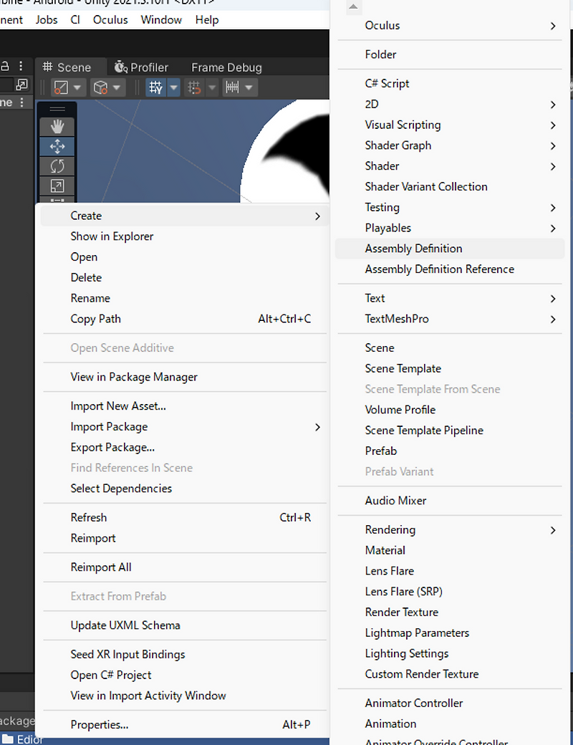Click the tool handle position (Pivot) button
Image resolution: width=573 pixels, height=745 pixels.
tap(62, 87)
